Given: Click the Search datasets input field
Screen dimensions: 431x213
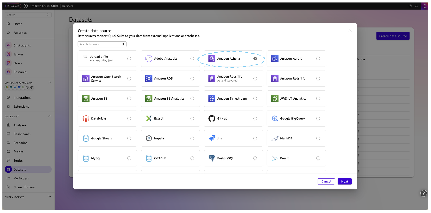Looking at the screenshot, I should pos(102,44).
